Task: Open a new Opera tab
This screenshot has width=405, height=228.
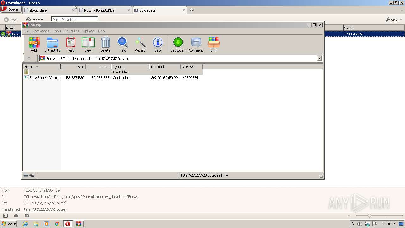Action: 191,10
